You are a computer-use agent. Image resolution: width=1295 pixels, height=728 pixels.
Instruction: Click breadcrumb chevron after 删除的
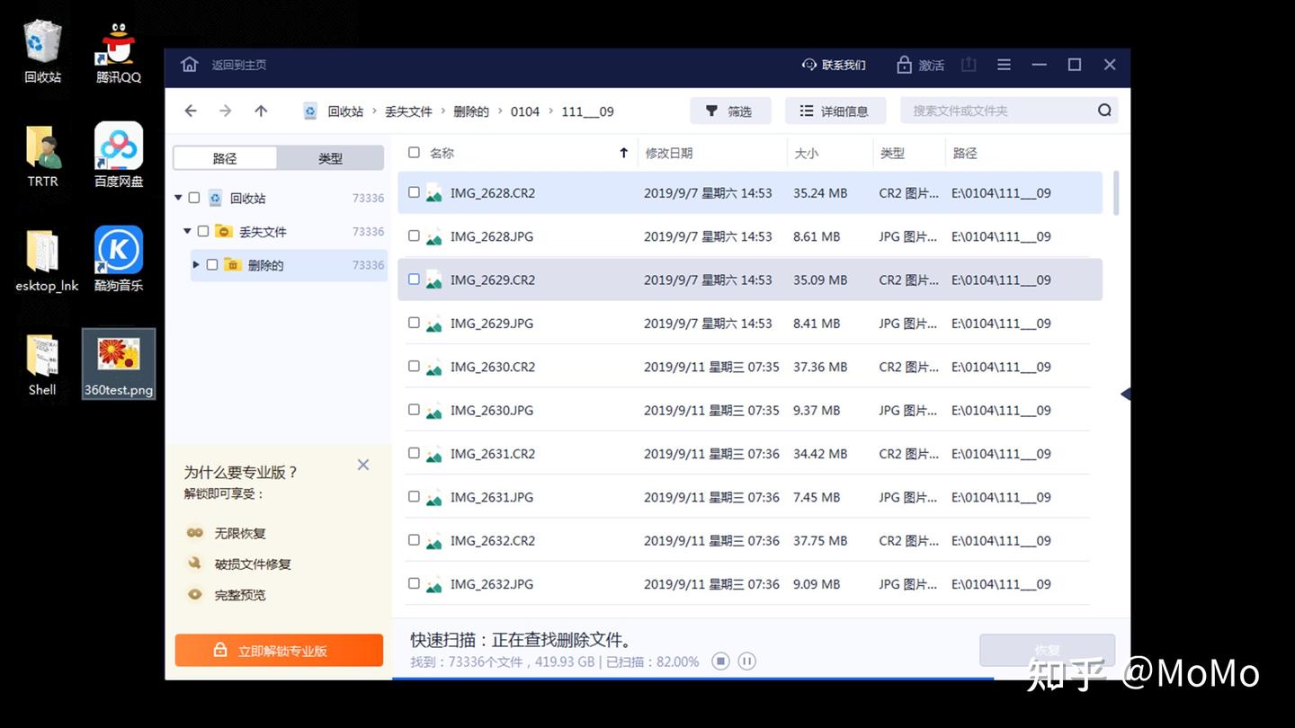click(x=500, y=111)
